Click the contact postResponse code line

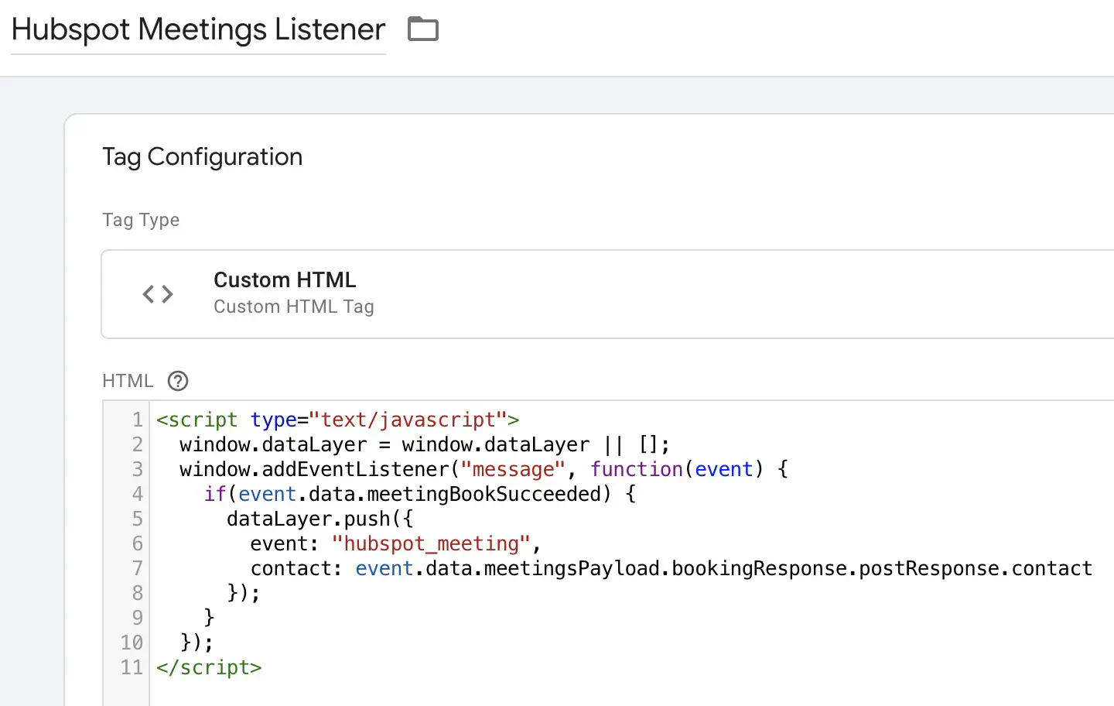pyautogui.click(x=671, y=568)
